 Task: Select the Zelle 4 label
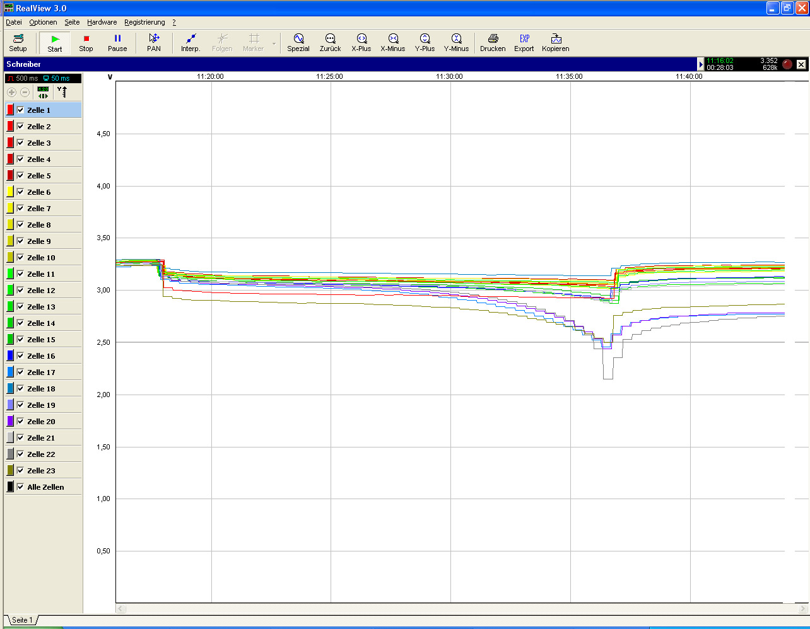point(39,159)
